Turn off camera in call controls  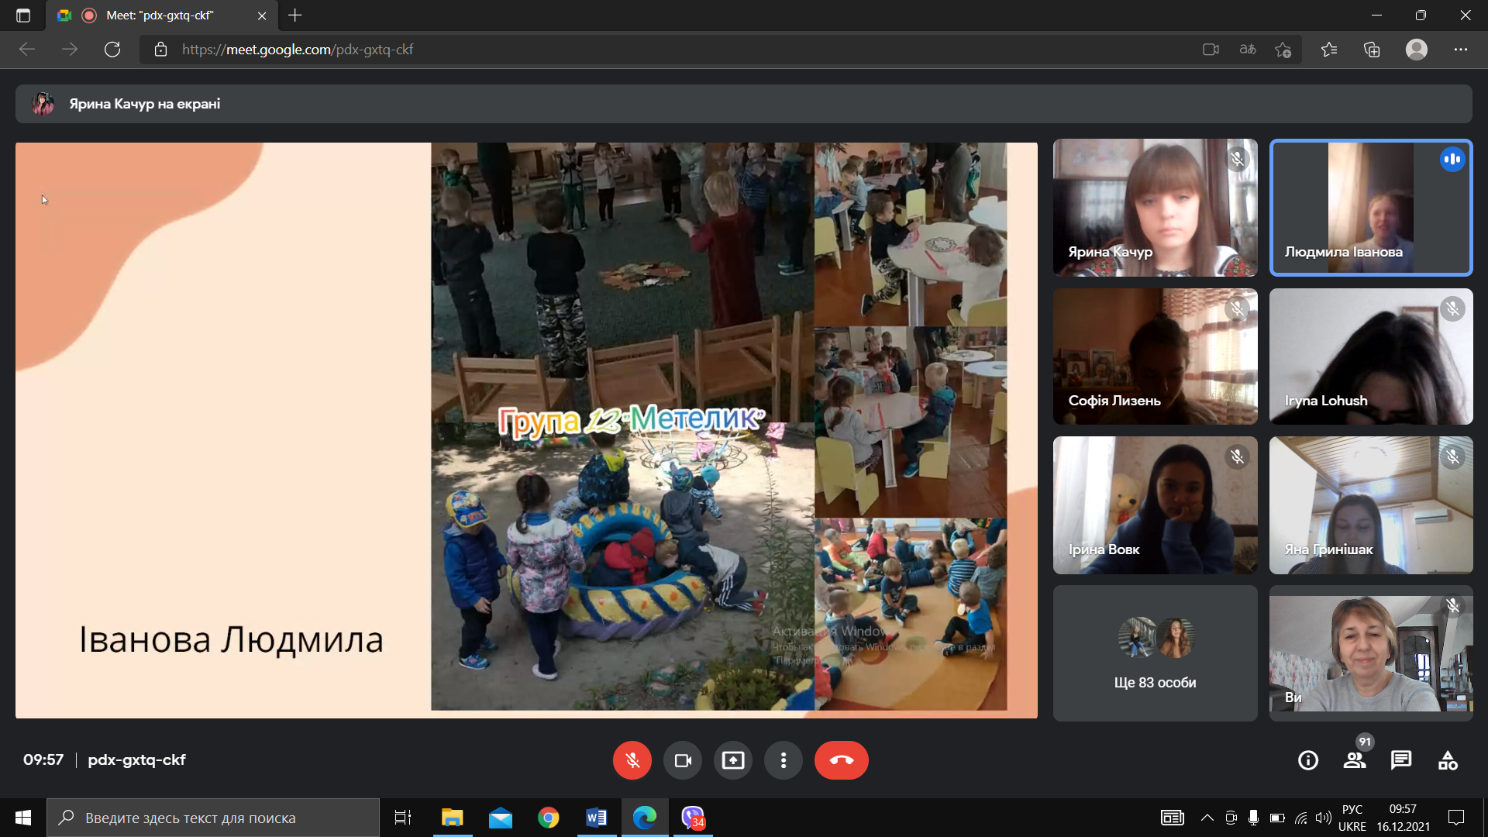(x=683, y=760)
